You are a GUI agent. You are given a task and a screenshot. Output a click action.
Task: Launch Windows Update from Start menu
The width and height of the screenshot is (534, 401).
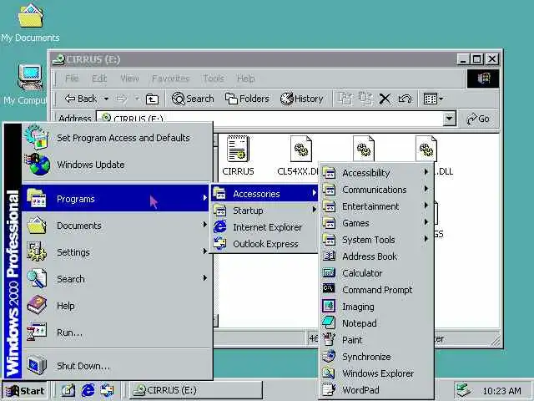tap(117, 165)
